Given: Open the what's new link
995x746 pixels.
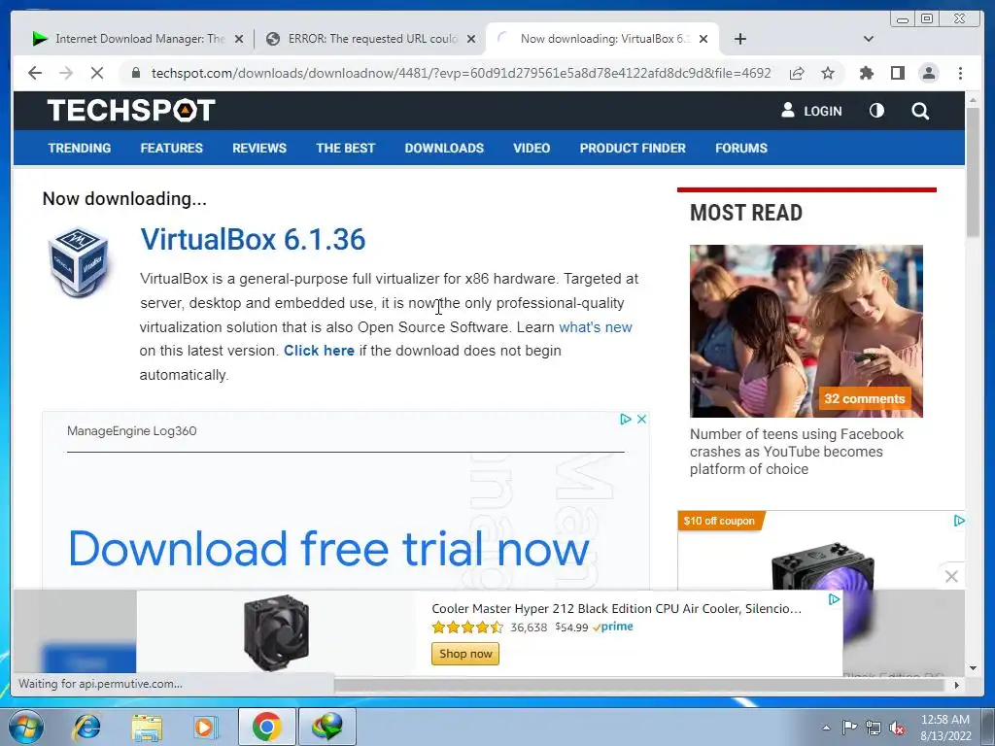Looking at the screenshot, I should pyautogui.click(x=596, y=327).
